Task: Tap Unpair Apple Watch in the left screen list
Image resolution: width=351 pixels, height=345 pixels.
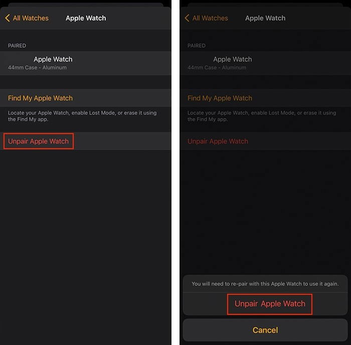Action: pos(86,141)
